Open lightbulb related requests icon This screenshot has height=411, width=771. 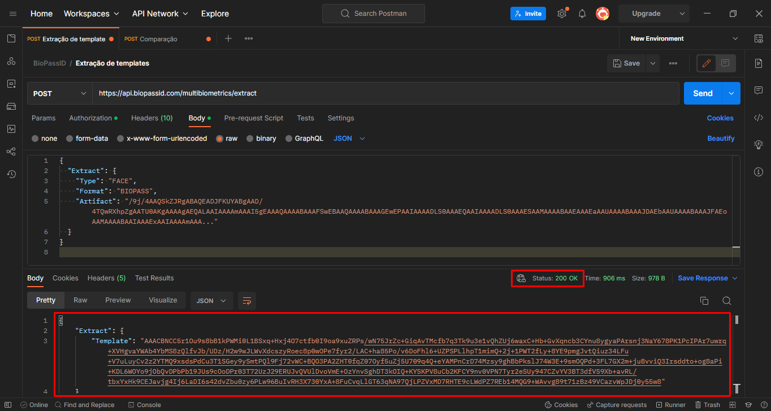[759, 145]
